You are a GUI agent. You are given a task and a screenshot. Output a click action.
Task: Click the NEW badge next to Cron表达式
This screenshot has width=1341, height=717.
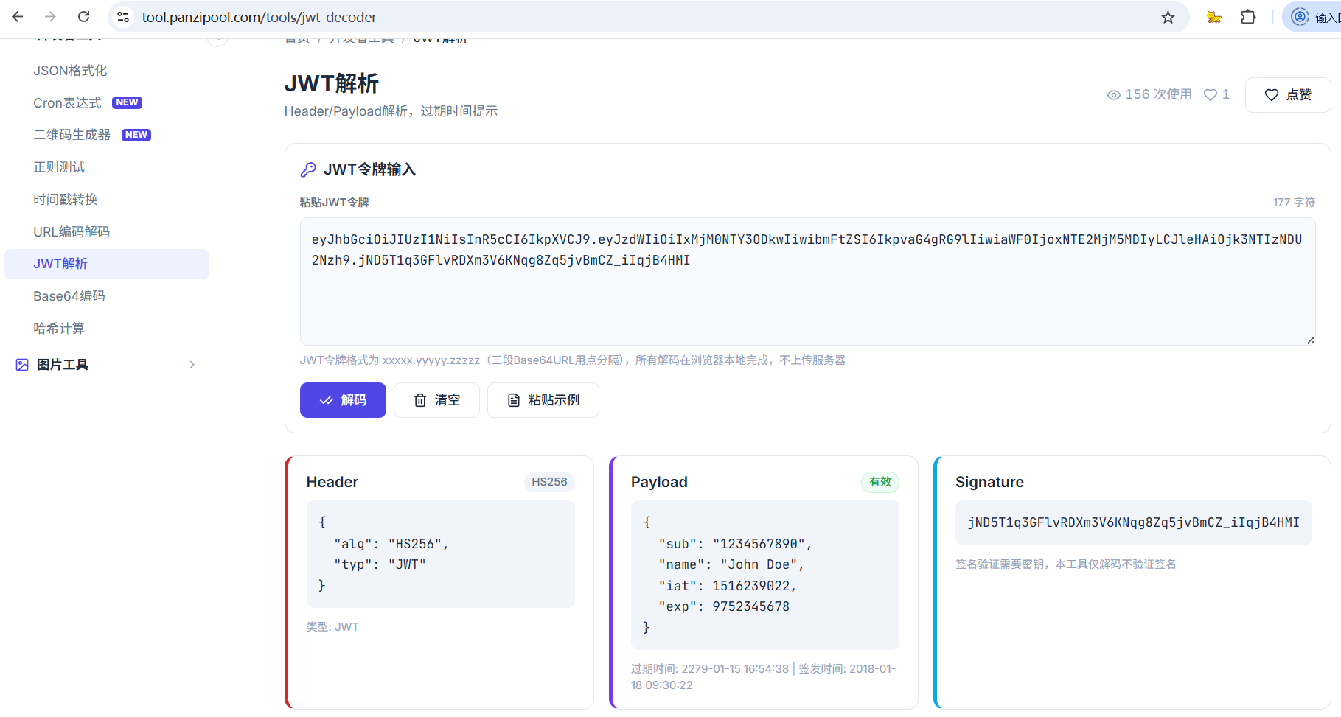[127, 103]
